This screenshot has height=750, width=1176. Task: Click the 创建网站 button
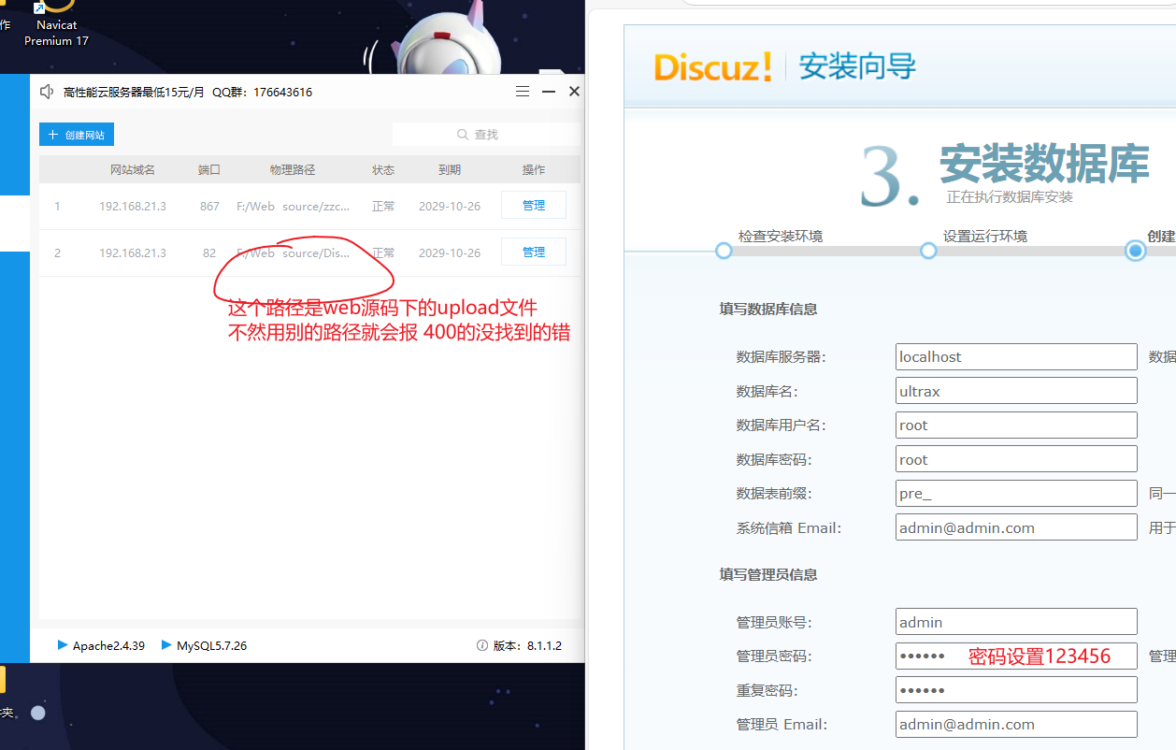click(77, 135)
